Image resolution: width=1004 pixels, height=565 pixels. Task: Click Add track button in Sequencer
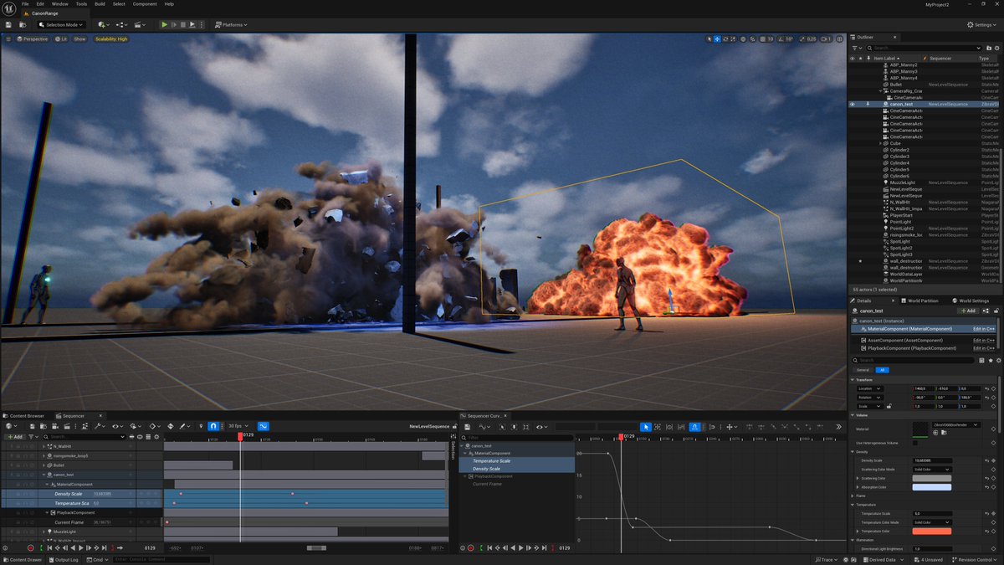pos(15,436)
